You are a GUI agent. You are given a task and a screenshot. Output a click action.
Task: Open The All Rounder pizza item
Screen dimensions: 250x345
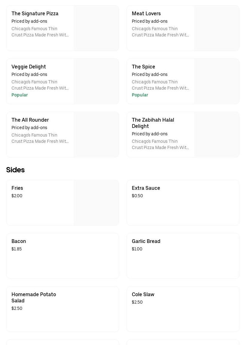pos(30,120)
